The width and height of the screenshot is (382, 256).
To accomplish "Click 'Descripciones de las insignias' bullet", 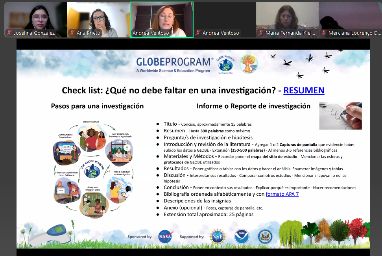I will [197, 201].
